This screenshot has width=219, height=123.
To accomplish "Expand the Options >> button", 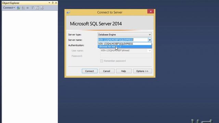I will pos(142,71).
